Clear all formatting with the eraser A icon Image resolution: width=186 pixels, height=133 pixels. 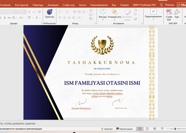pyautogui.click(x=40, y=12)
